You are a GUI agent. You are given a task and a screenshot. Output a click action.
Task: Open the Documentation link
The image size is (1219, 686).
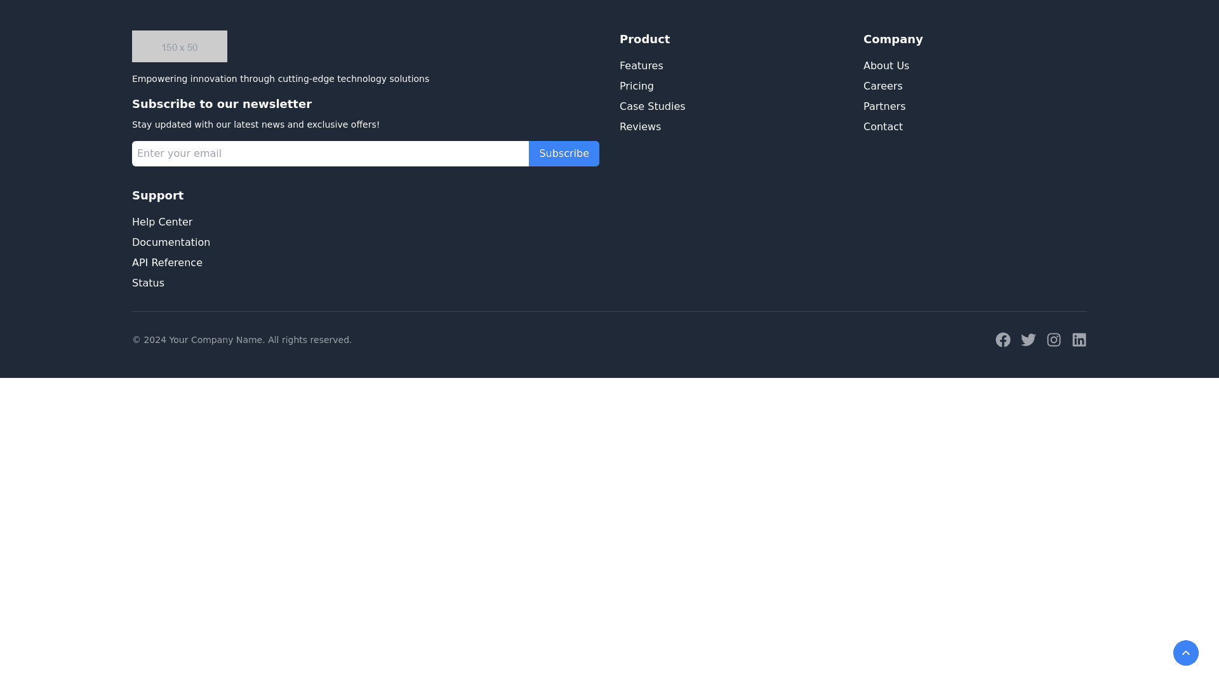171,243
